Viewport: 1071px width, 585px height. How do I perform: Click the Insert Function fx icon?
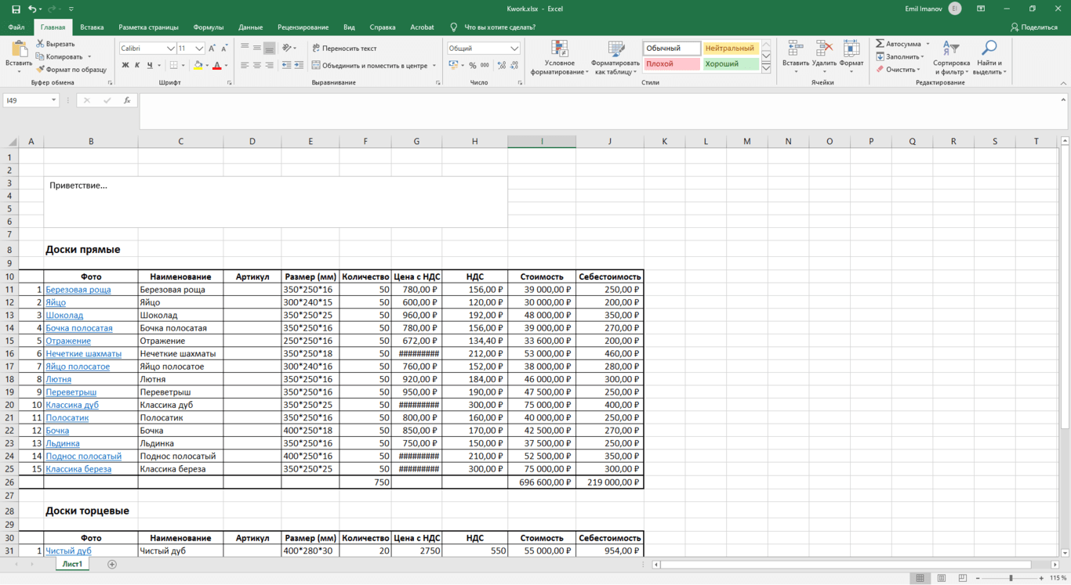[x=127, y=100]
